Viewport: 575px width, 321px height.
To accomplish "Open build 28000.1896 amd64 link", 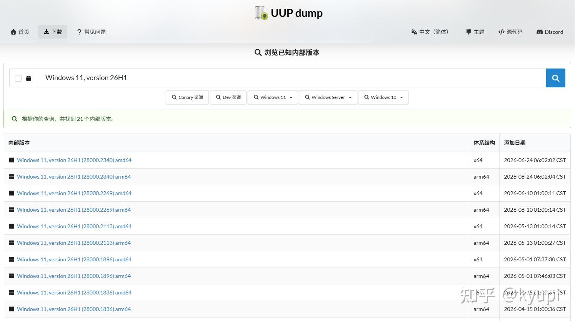I will click(74, 259).
